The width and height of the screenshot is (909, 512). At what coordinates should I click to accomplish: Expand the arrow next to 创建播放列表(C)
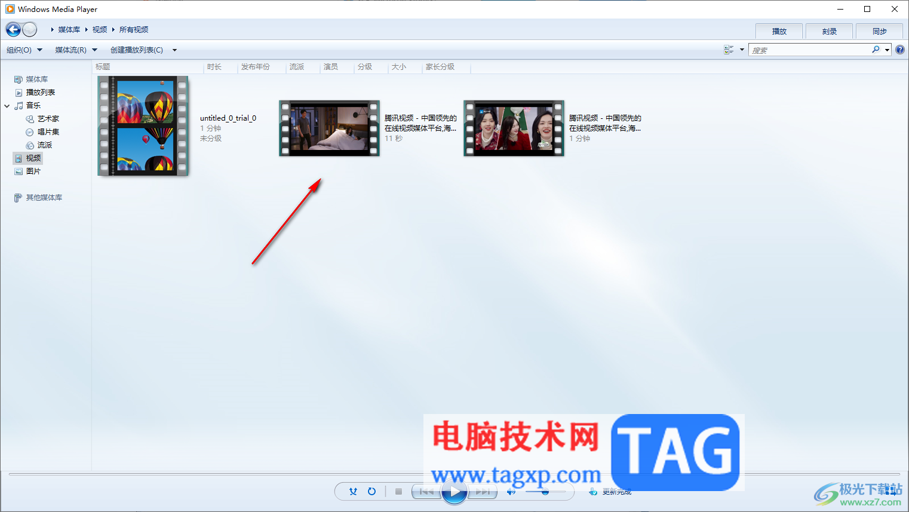point(174,50)
